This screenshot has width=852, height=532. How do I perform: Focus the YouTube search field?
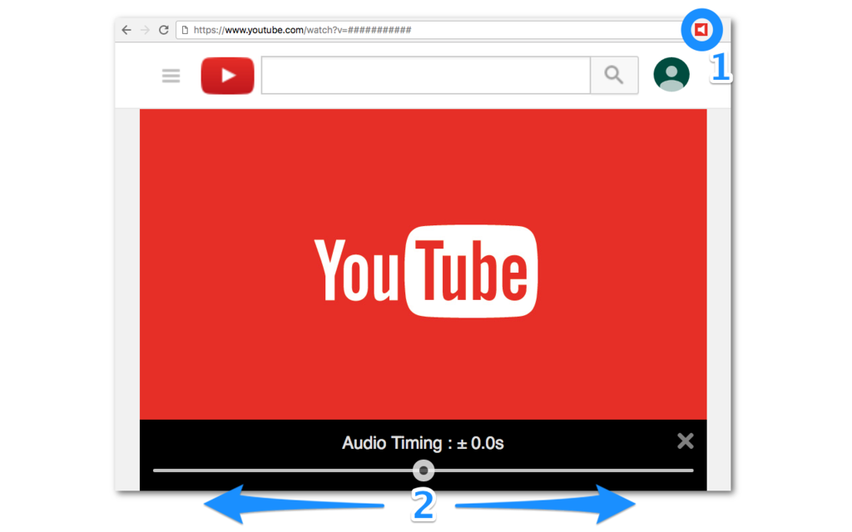pos(426,75)
